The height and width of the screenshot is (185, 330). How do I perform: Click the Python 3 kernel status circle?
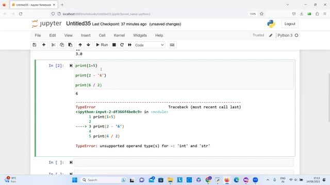click(x=296, y=35)
